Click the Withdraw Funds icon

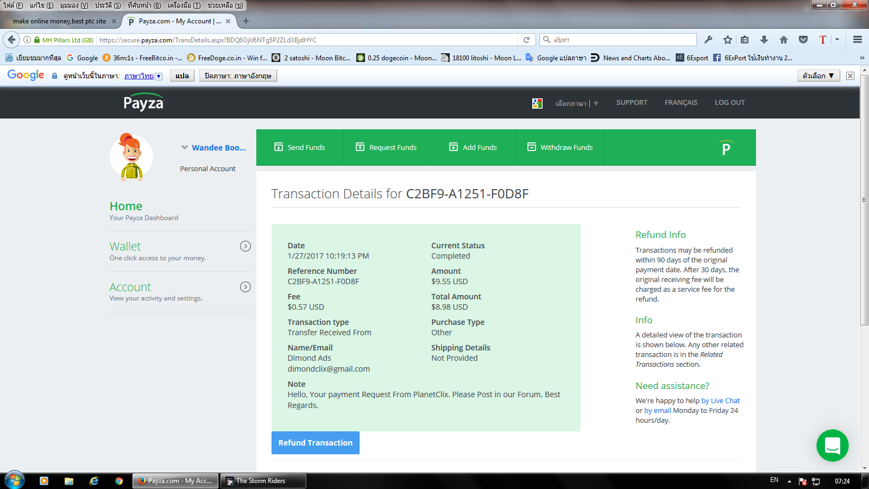click(x=532, y=147)
